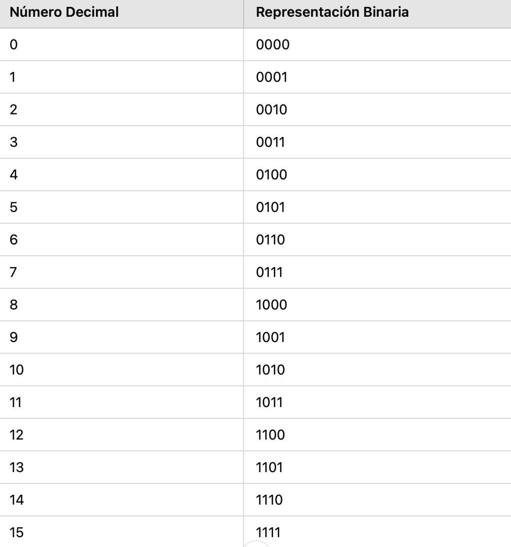Select the binary value 0001 cell
511x547 pixels.
coord(271,77)
